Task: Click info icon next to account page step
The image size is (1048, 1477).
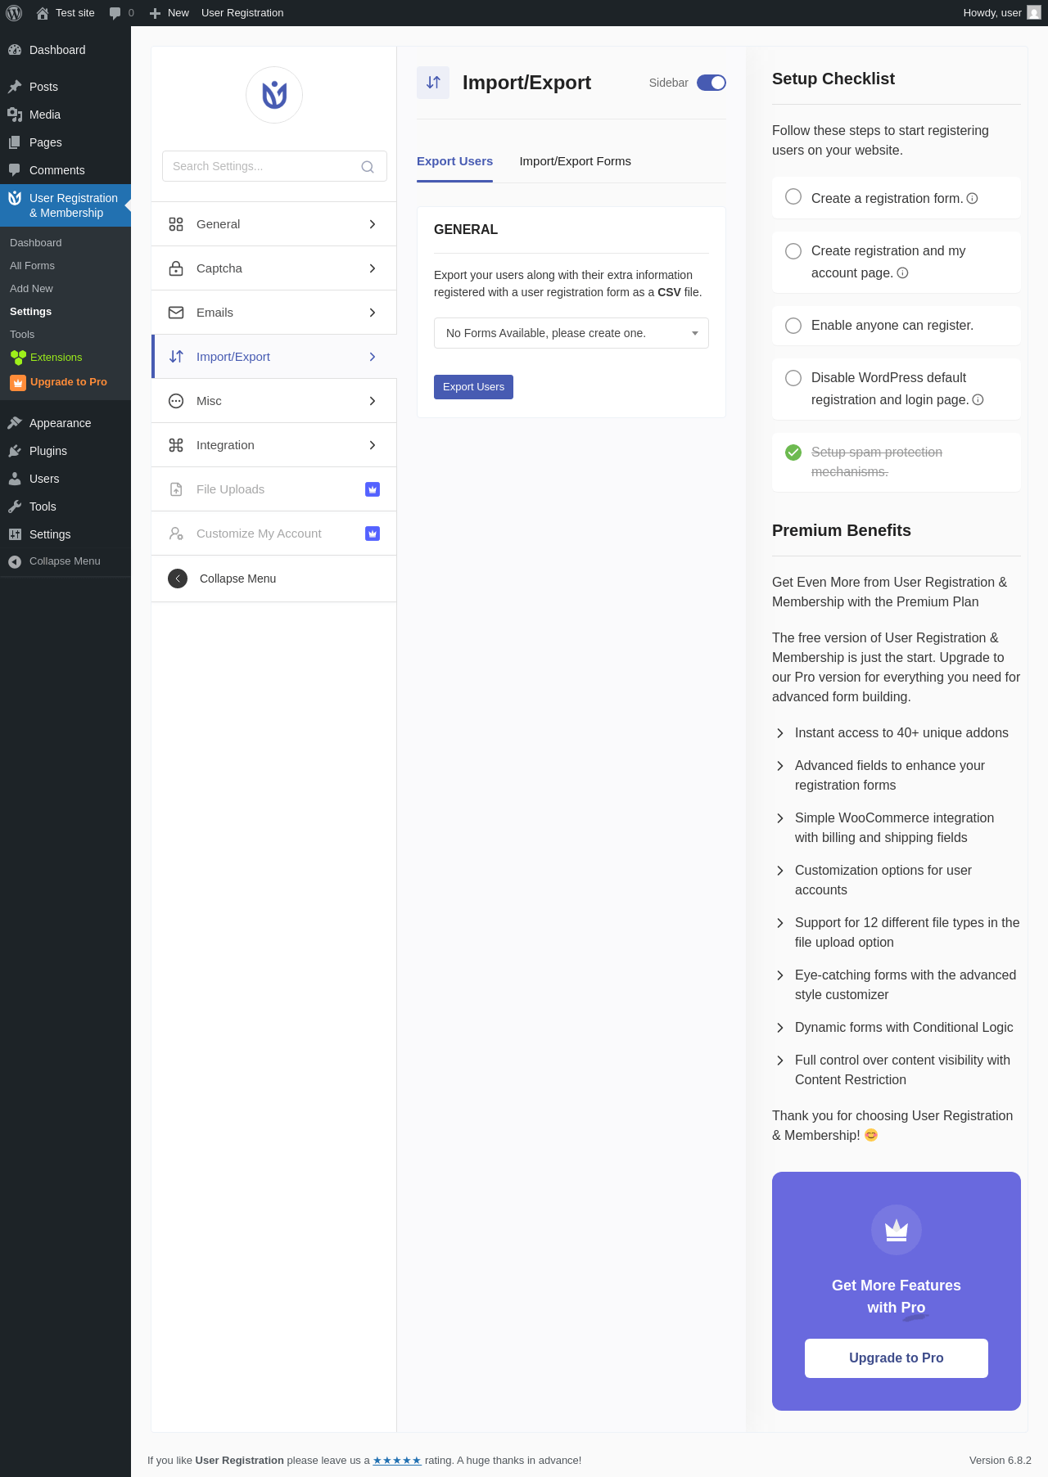Action: click(903, 273)
